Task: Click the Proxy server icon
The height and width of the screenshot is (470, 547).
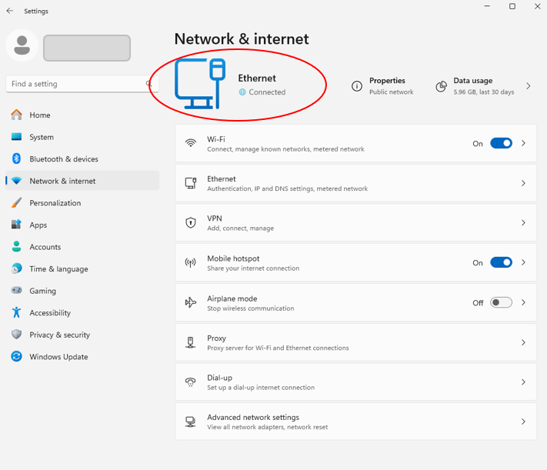Action: (x=191, y=342)
